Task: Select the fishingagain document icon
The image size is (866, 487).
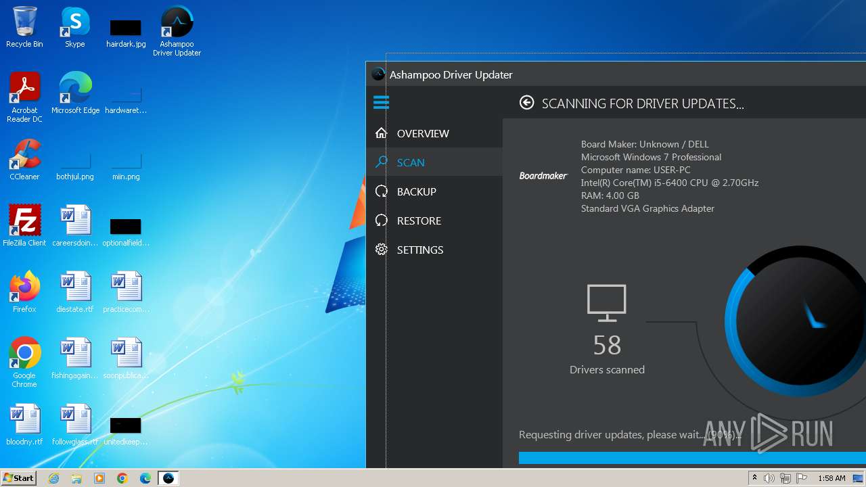Action: tap(75, 358)
